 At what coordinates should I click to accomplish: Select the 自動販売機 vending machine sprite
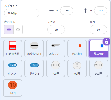click(x=13, y=49)
